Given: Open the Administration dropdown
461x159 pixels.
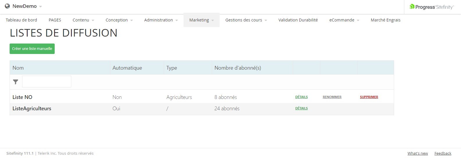Looking at the screenshot, I should [x=161, y=20].
